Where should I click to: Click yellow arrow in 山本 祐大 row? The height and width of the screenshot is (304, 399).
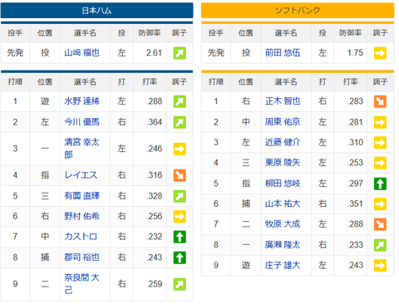[x=380, y=204]
